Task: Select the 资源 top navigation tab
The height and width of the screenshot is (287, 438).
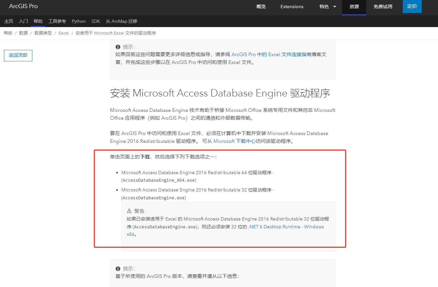Action: point(354,7)
